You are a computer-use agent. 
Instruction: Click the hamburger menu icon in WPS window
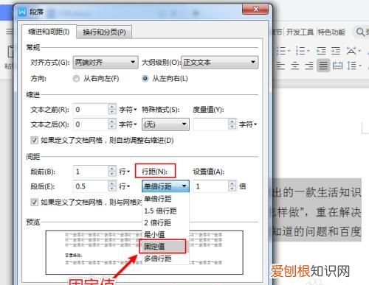pos(10,32)
